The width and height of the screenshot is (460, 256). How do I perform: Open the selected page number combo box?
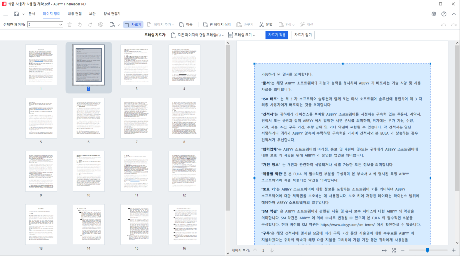pos(45,25)
